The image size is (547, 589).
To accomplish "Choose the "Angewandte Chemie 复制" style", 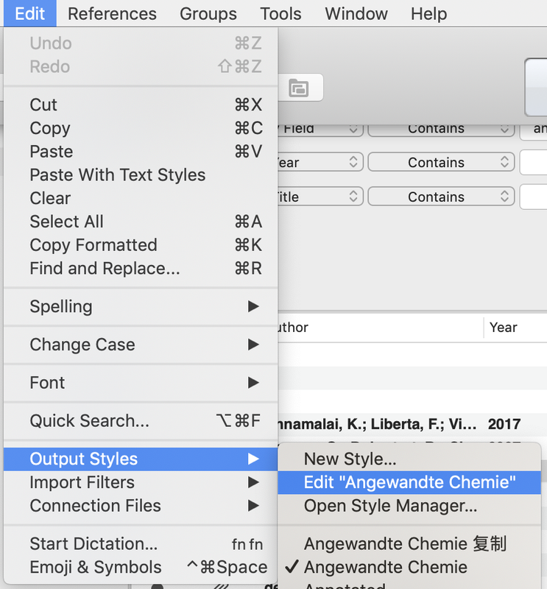I will 405,544.
